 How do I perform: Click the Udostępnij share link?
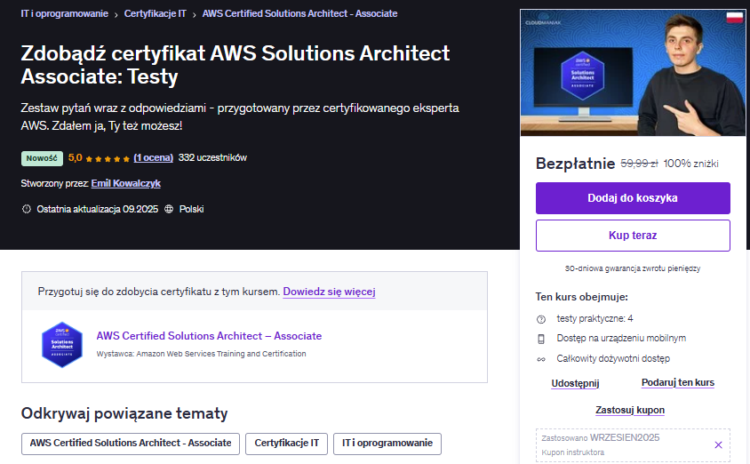point(575,383)
